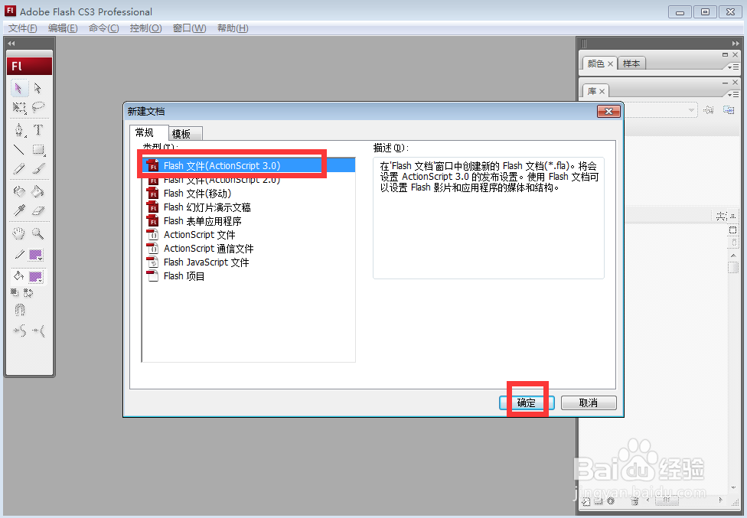Open the 命令(C) menu
Image resolution: width=747 pixels, height=518 pixels.
pos(104,28)
